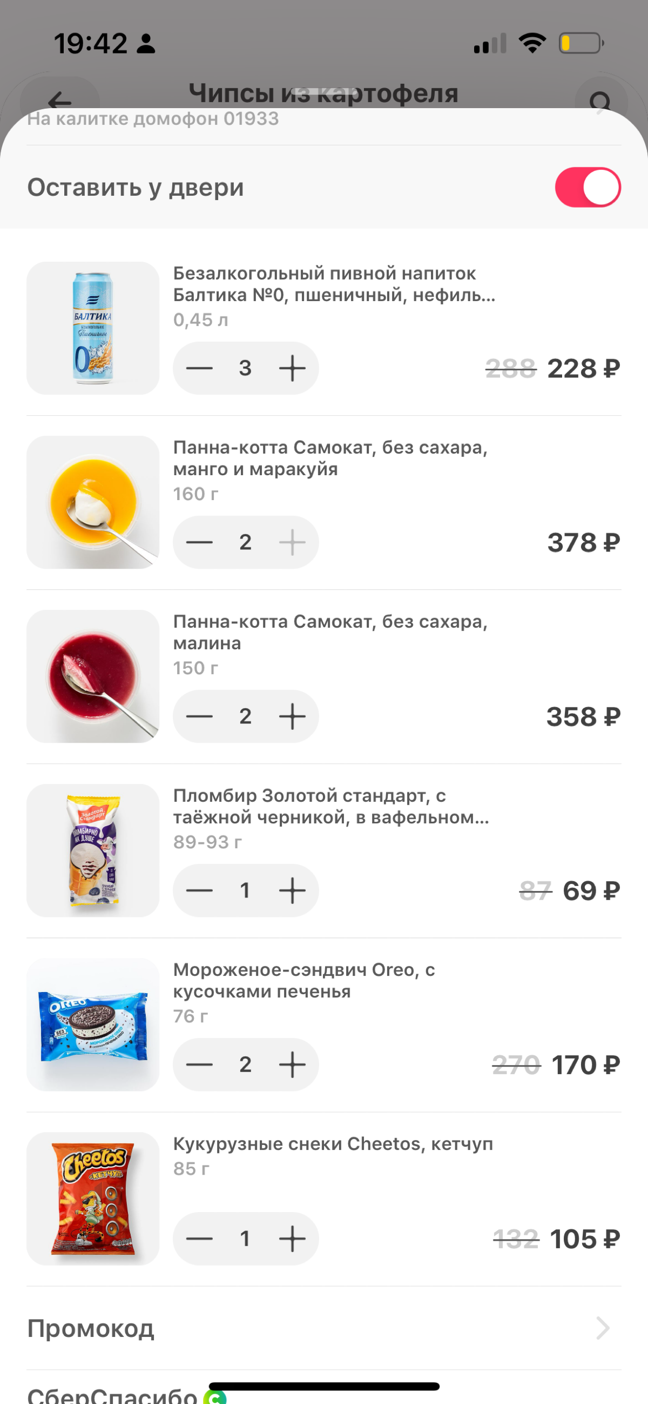Tap the Oreo sandwich product image

pyautogui.click(x=93, y=1024)
